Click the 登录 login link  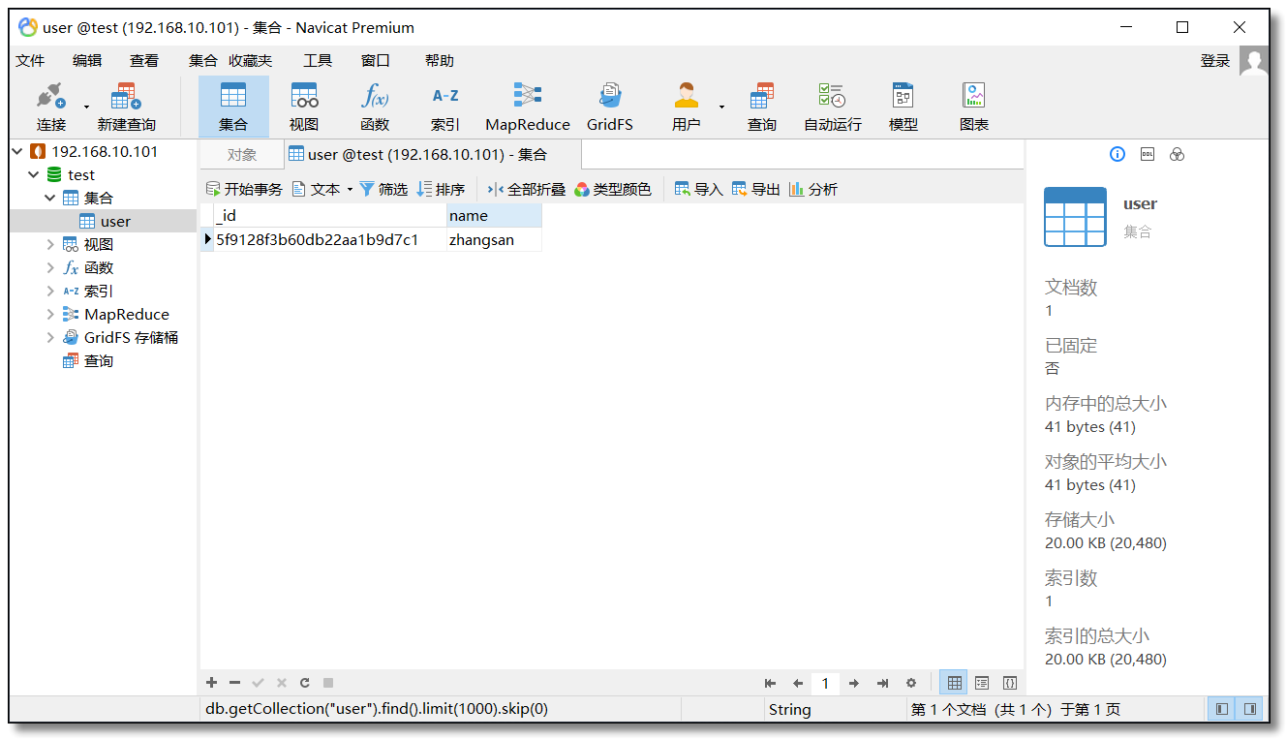coord(1215,60)
